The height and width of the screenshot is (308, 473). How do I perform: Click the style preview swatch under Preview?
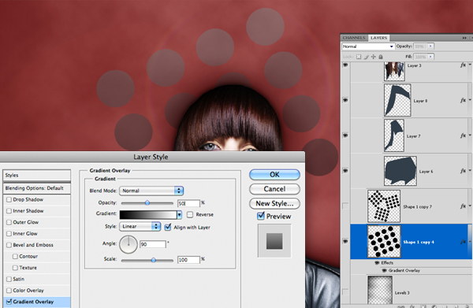click(x=274, y=241)
